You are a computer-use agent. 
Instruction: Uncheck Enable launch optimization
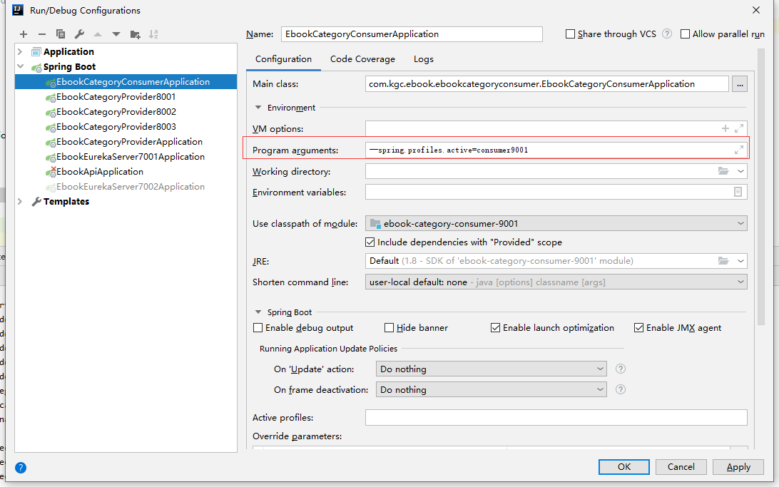coord(495,328)
